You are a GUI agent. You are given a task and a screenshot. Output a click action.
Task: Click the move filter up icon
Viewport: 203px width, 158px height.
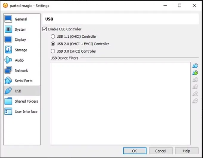[195, 94]
